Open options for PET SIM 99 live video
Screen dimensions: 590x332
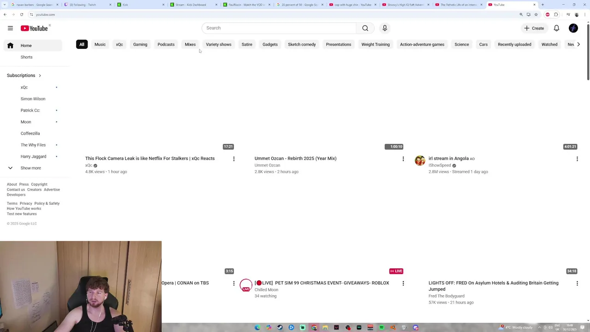(403, 283)
